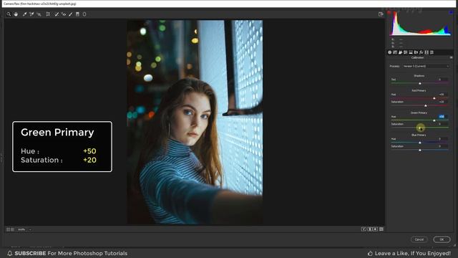Click the Shadows Tint slider handle

click(x=420, y=83)
